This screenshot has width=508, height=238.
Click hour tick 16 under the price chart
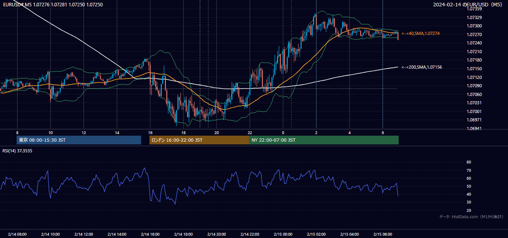[150, 132]
